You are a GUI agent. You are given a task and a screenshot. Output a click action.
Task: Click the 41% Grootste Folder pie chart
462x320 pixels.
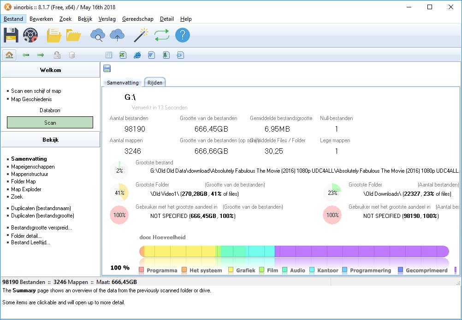click(119, 193)
